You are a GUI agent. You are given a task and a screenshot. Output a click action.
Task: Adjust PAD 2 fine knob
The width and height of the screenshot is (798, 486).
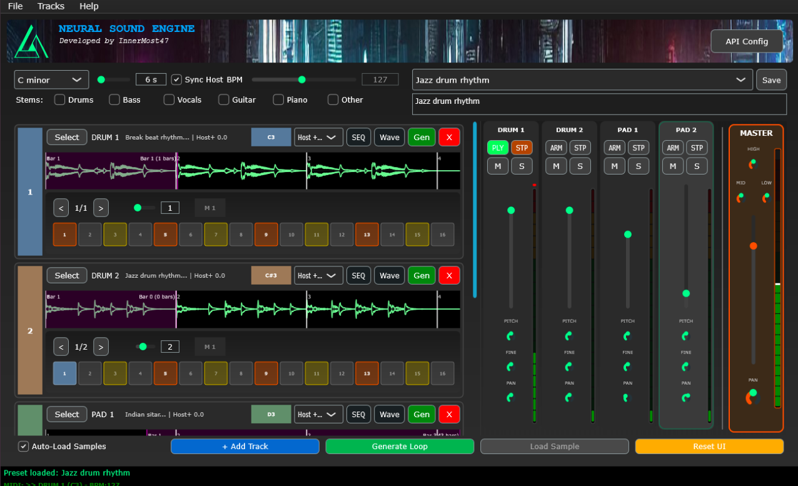[686, 367]
